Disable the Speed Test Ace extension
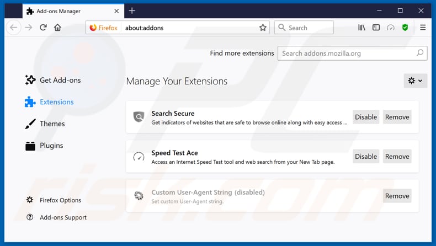This screenshot has width=436, height=246. click(366, 157)
